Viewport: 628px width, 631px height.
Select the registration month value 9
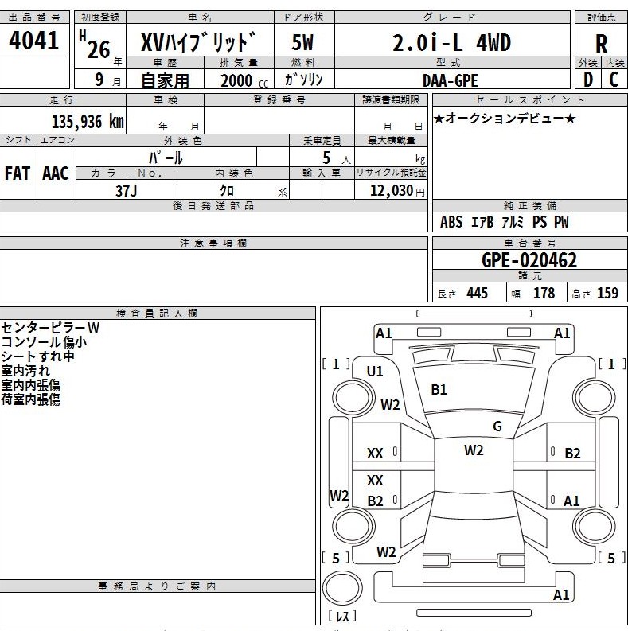99,80
